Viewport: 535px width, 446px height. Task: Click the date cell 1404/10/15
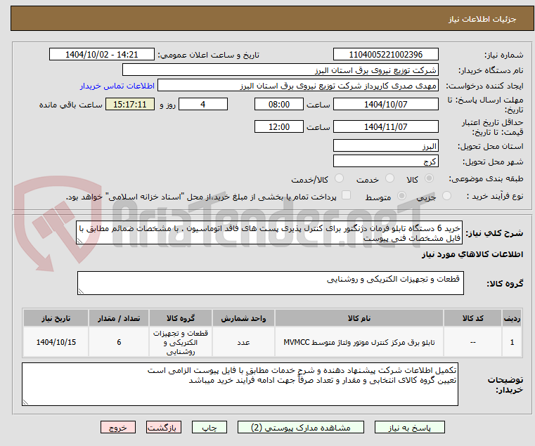point(56,342)
